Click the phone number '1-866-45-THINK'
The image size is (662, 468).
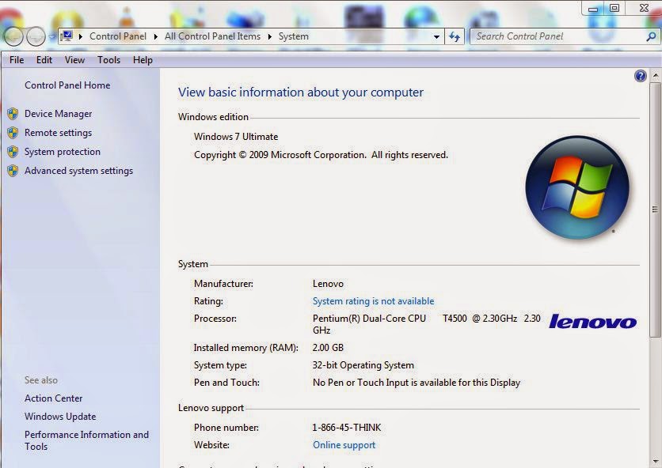[347, 428]
